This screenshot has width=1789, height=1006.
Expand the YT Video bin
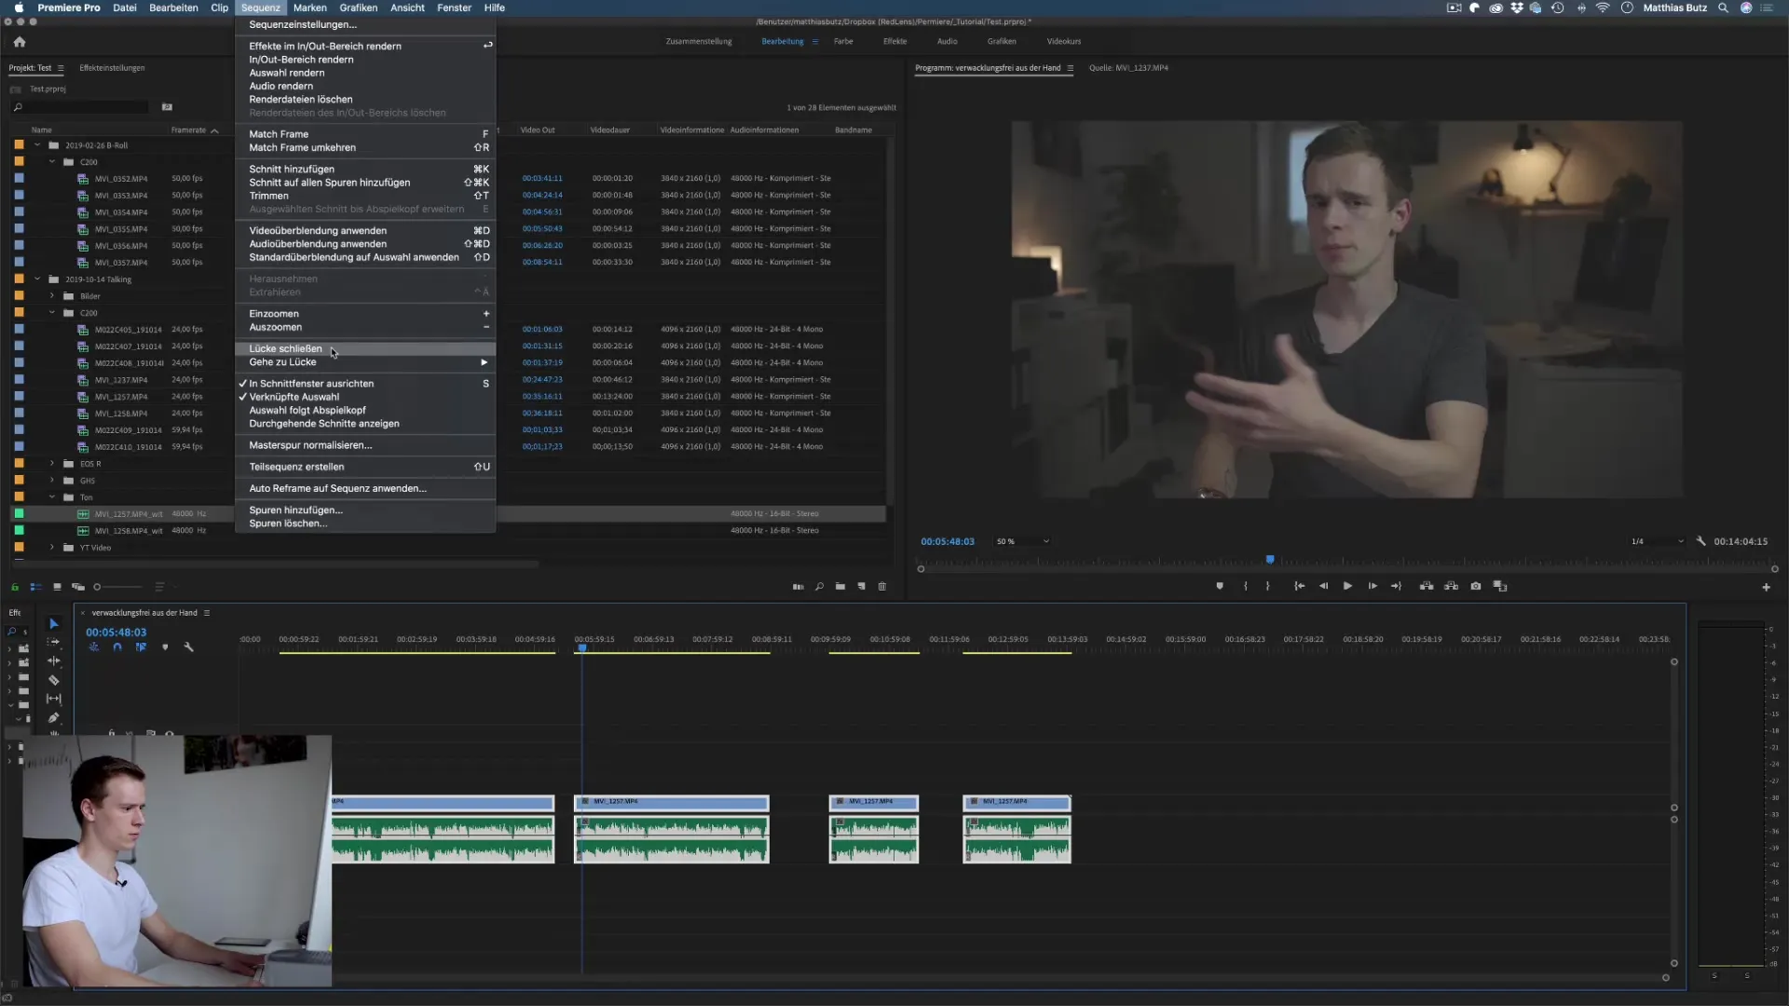52,548
